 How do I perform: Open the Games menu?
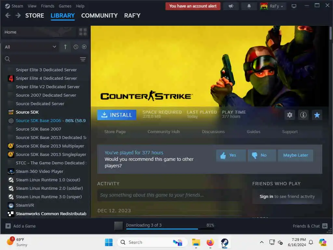(65, 6)
